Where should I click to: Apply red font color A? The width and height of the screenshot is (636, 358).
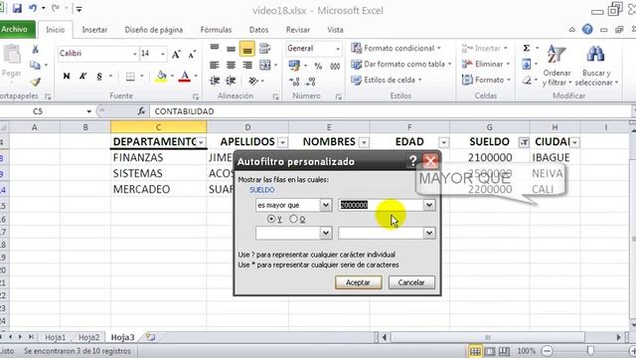(x=185, y=76)
